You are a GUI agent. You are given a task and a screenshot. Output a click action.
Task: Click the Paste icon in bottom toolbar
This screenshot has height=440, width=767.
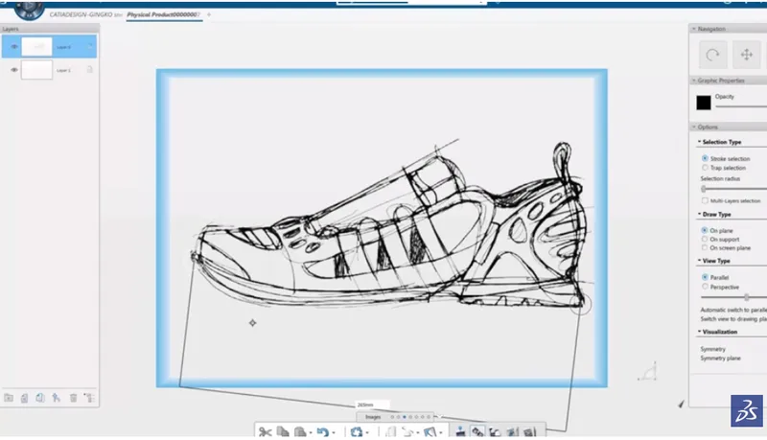point(300,432)
